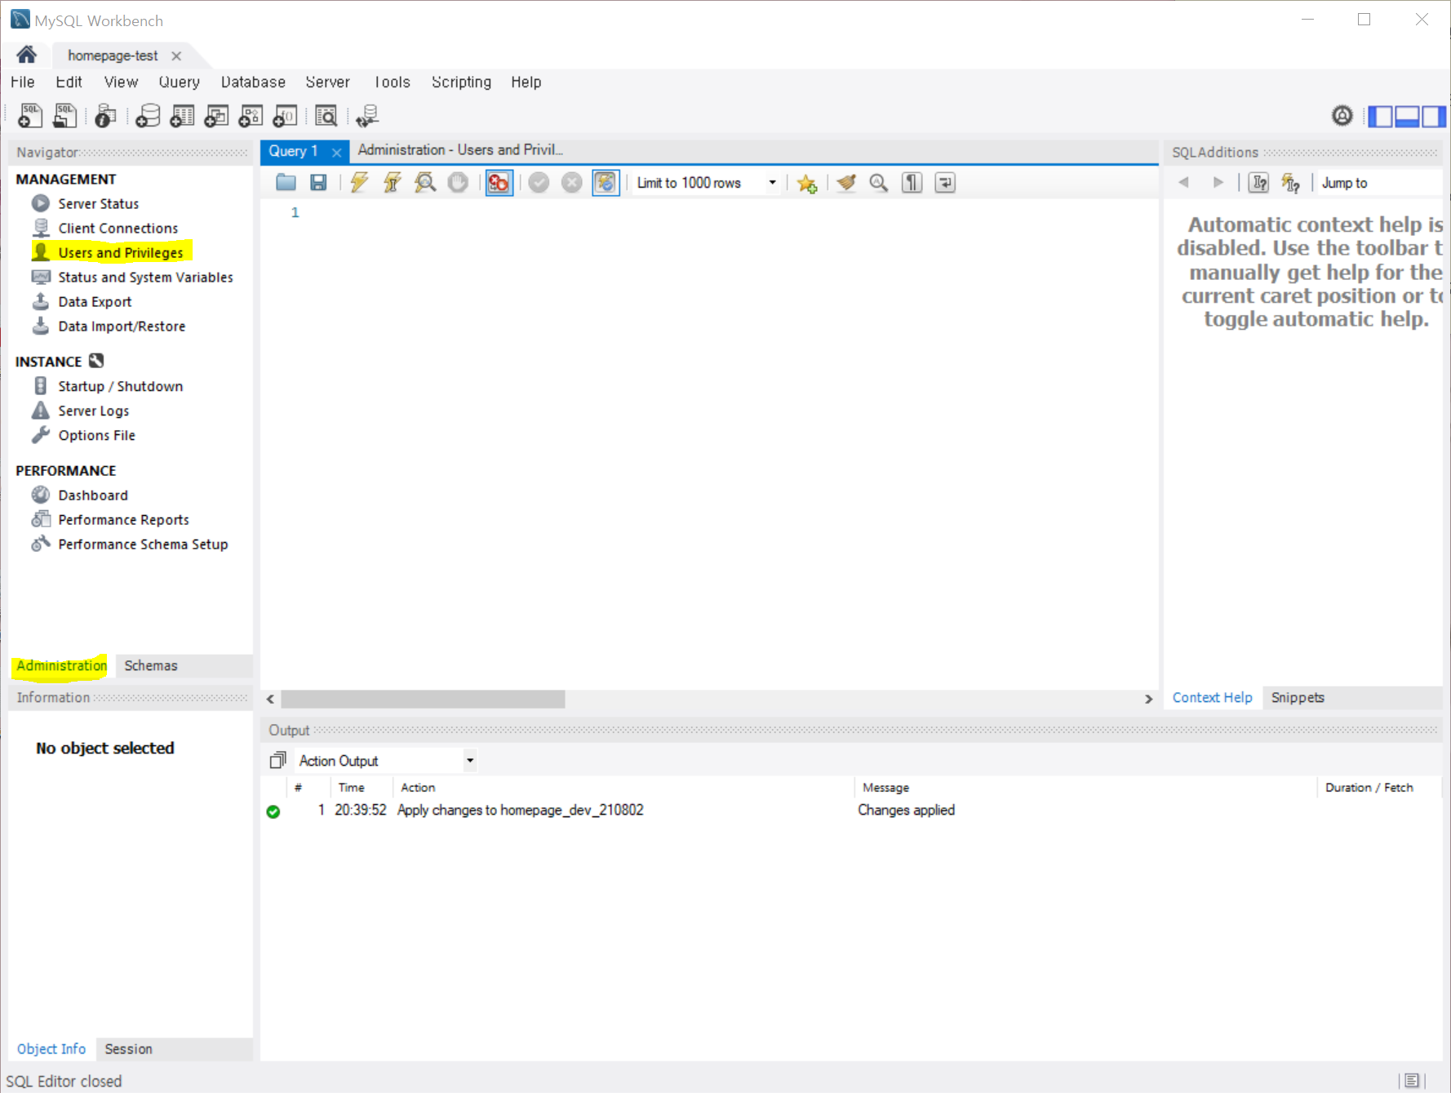Open find panel magnifier icon

[879, 183]
